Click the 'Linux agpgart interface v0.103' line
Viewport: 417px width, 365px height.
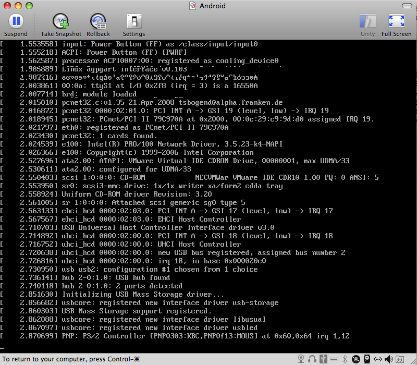(125, 69)
